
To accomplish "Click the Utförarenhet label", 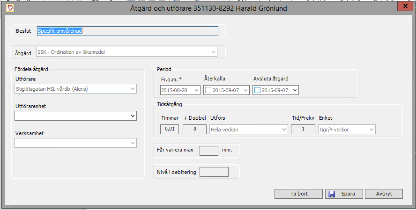I will [31, 106].
